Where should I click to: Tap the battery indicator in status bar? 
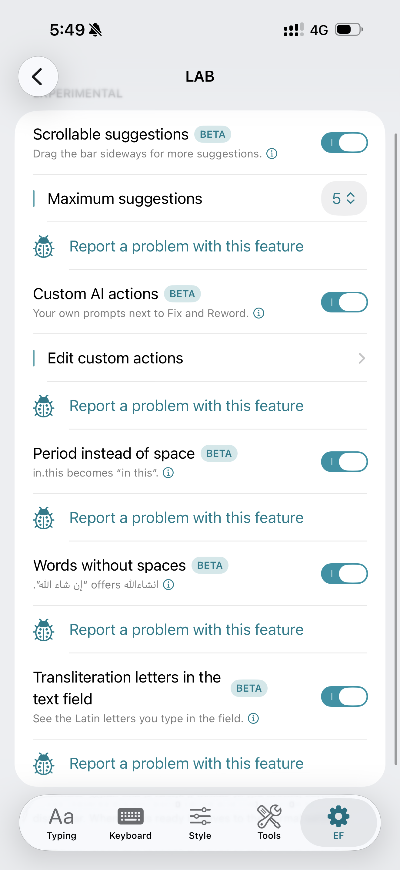(349, 29)
